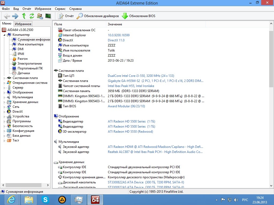
Task: Open the Файл menu
Action: [x=6, y=9]
